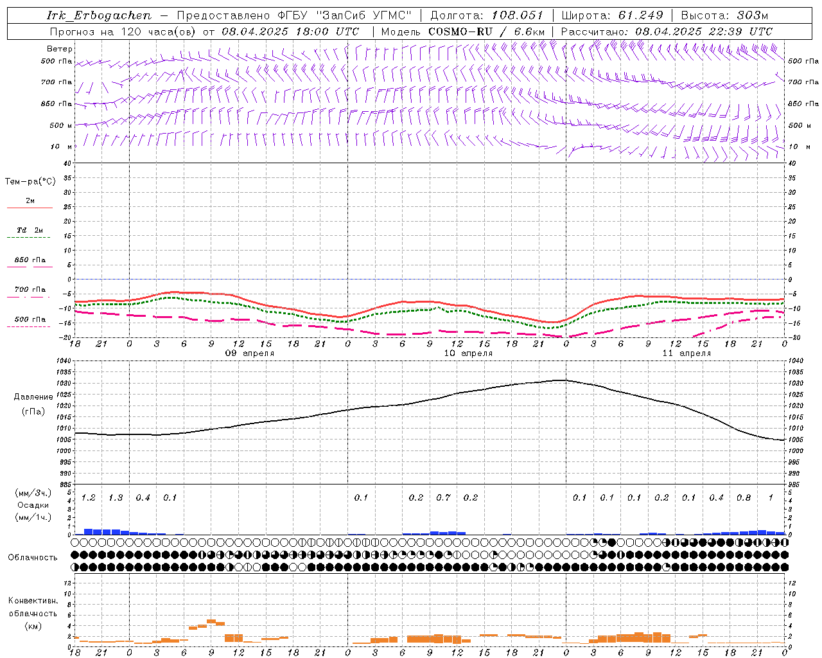
Task: Click the "Давление" pressure panel label
Action: 33,397
